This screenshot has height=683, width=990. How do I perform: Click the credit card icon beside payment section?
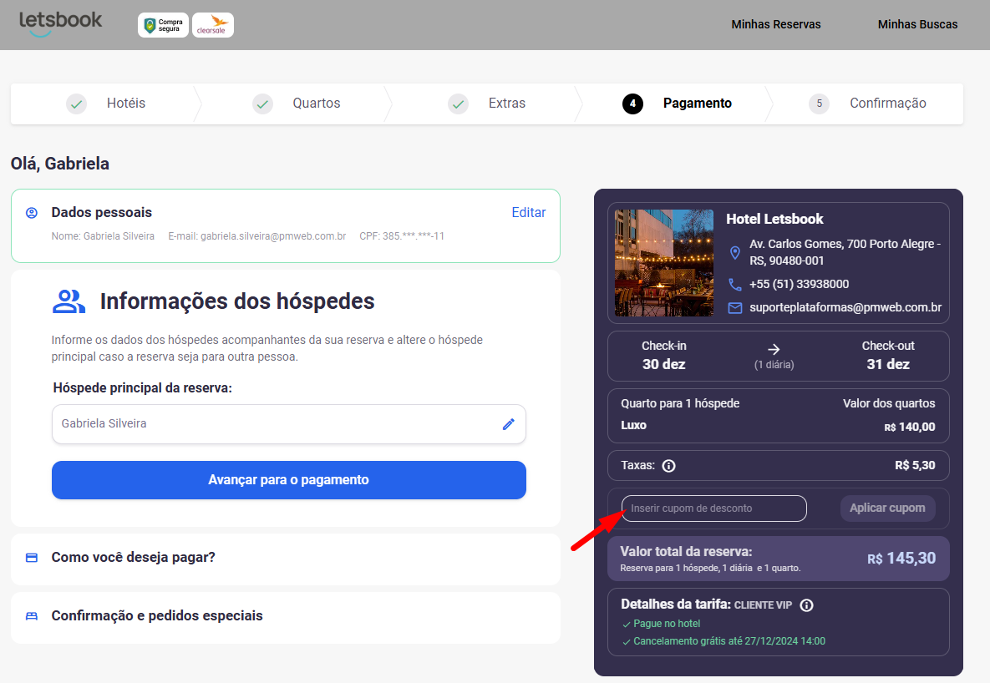point(32,558)
